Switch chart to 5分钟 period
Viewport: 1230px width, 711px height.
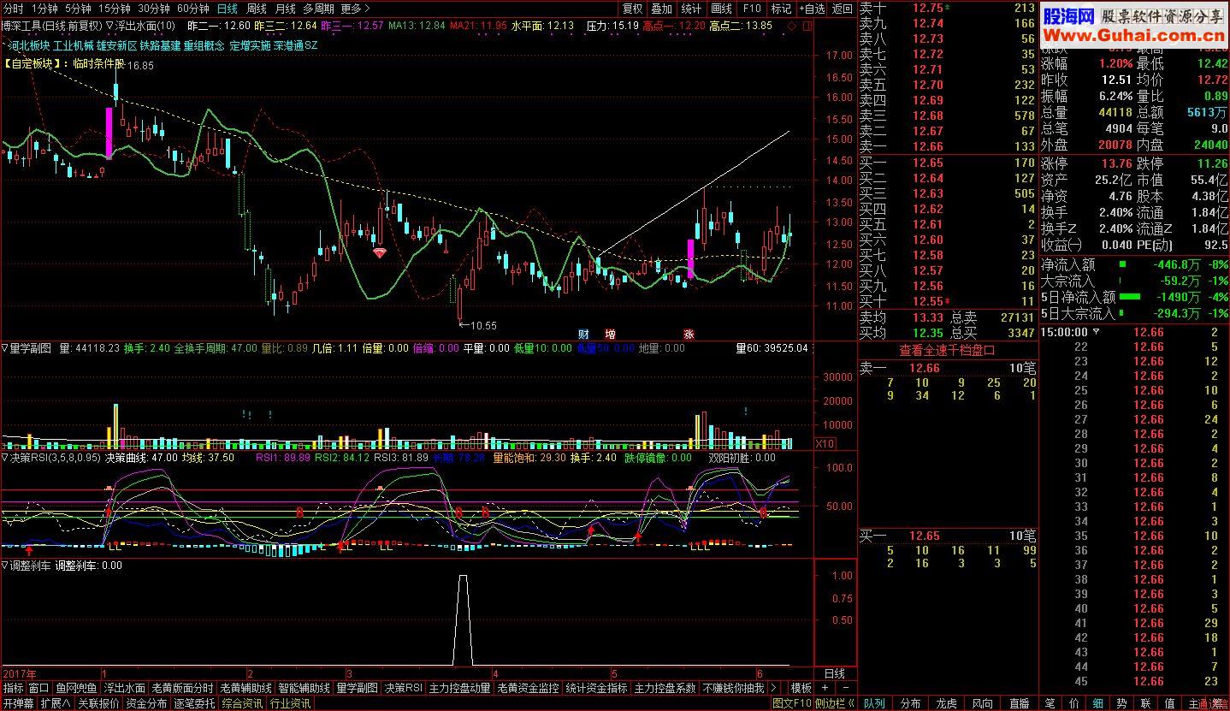[x=79, y=9]
